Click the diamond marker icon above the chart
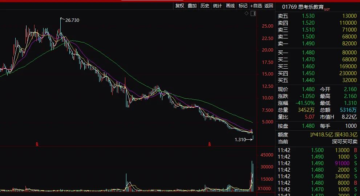This screenshot has height=196, width=360. [247, 13]
